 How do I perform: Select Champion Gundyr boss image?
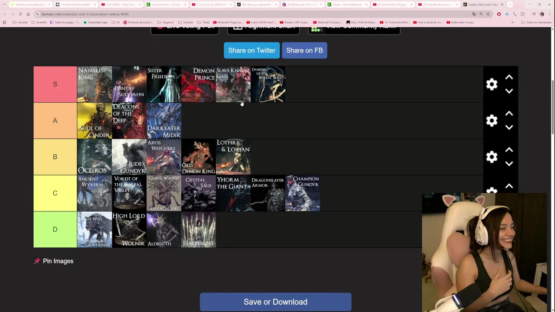coord(303,193)
